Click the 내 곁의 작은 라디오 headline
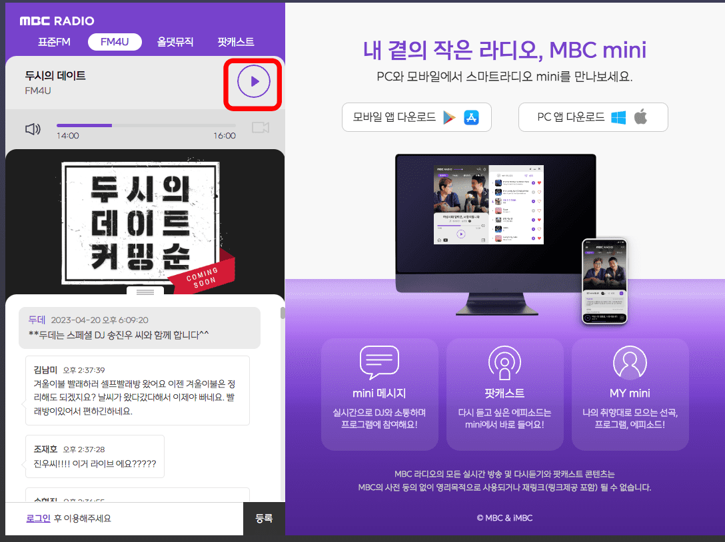 [504, 50]
